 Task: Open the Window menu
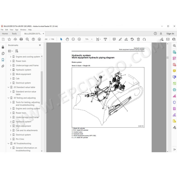point(23,30)
